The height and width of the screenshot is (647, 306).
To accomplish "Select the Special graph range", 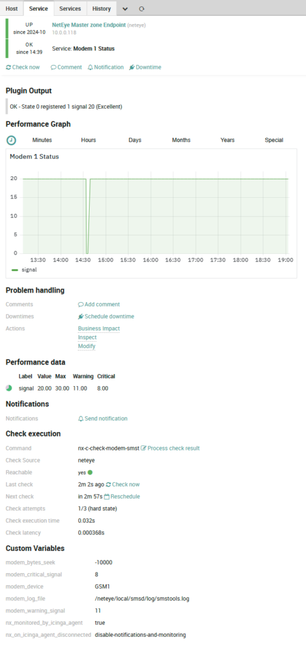I will point(274,140).
